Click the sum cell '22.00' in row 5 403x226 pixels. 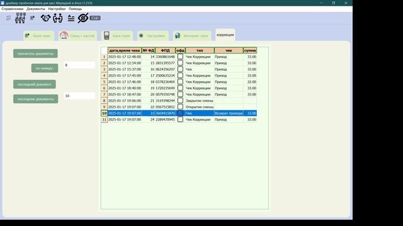[250, 82]
